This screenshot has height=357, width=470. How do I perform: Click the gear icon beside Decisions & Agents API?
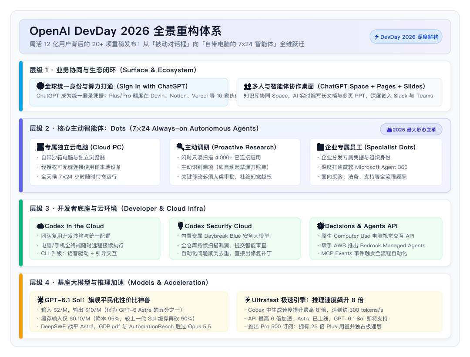tap(321, 226)
